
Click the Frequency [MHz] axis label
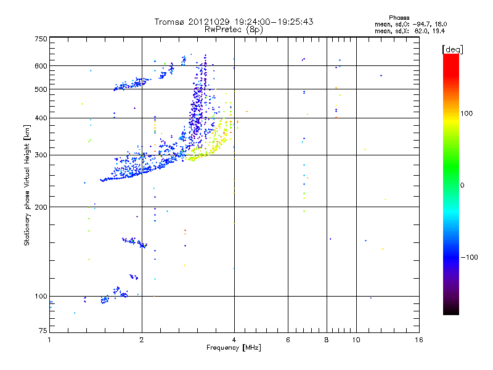point(234,348)
